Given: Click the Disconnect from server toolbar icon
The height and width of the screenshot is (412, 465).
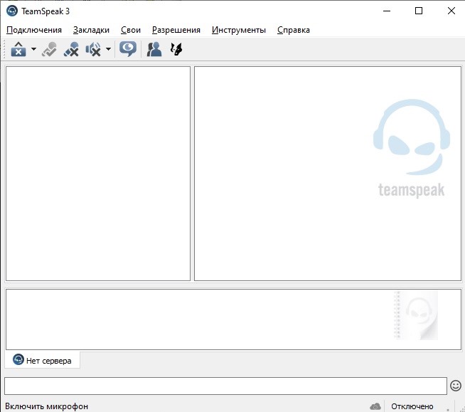Looking at the screenshot, I should 18,49.
